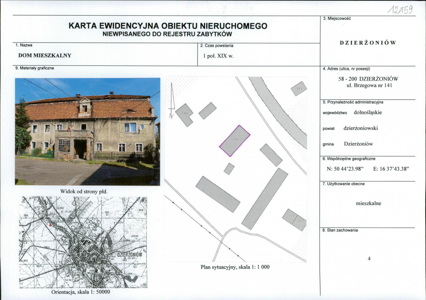This screenshot has height=300, width=426.
Task: Select the '7. Użytkowanie obecne' label
Action: coord(344,184)
